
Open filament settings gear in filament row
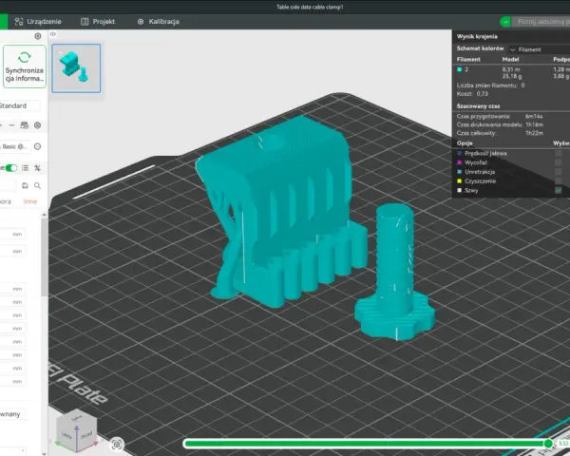pyautogui.click(x=37, y=125)
